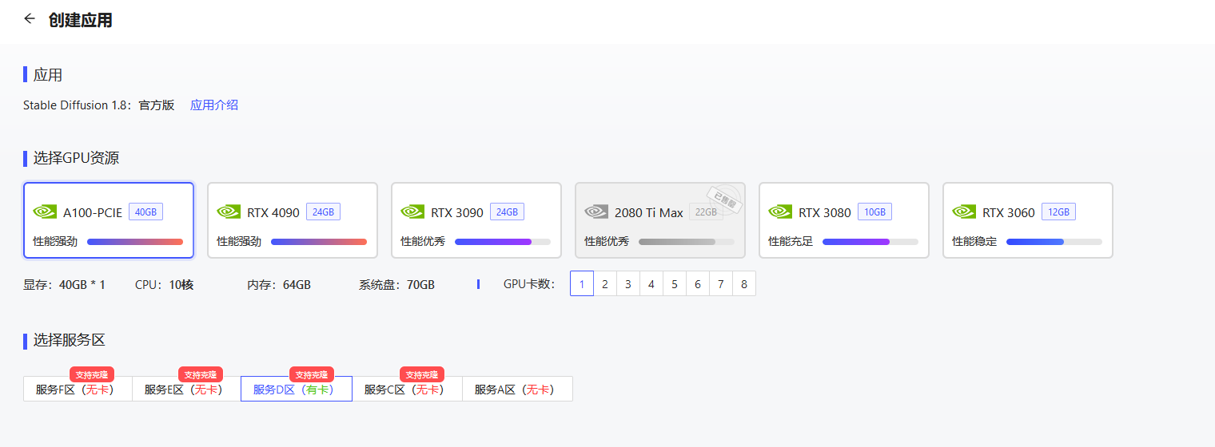The width and height of the screenshot is (1215, 447).
Task: Open the 应用介绍 link
Action: (214, 105)
